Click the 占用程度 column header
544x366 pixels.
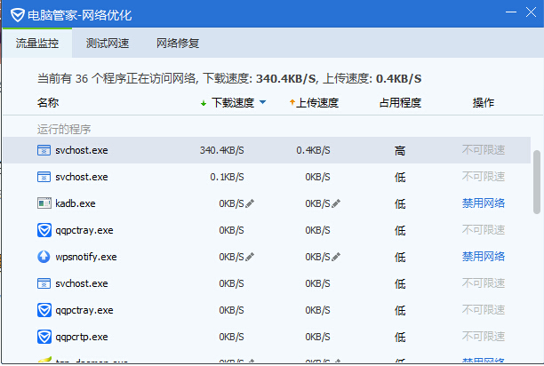[x=400, y=102]
